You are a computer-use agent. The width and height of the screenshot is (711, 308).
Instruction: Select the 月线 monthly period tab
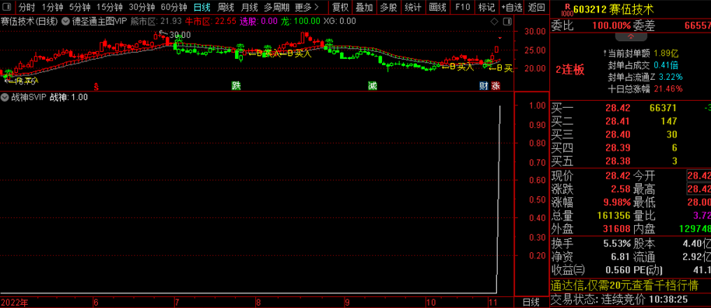tap(250, 7)
